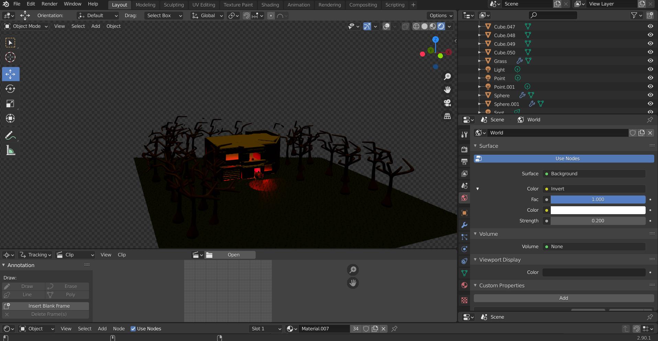Switch to wireframe viewport shading
The height and width of the screenshot is (341, 658).
click(x=416, y=26)
